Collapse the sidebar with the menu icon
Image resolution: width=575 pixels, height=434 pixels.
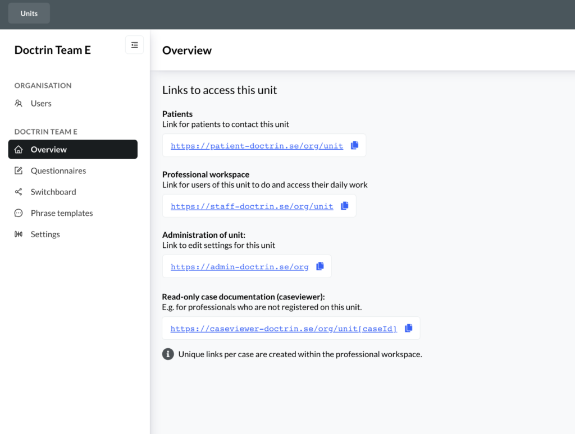[135, 45]
